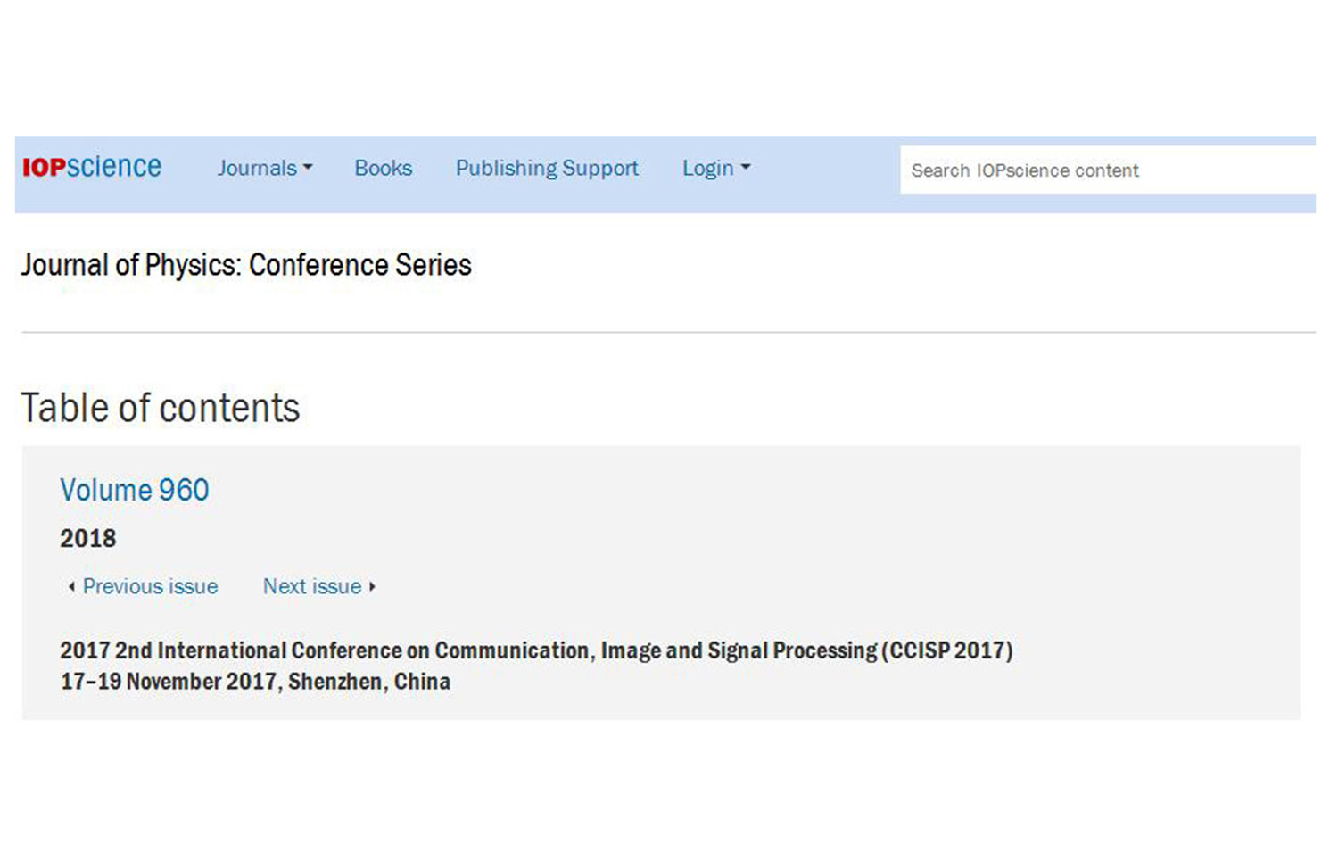Click Journal of Physics: Conference Series heading

click(x=246, y=265)
